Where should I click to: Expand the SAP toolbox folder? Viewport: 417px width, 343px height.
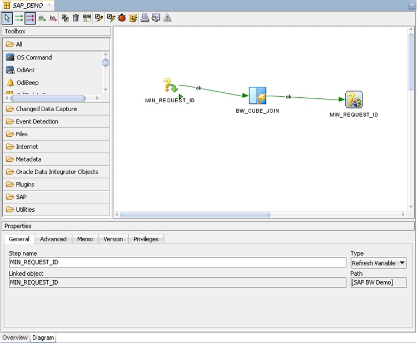point(56,197)
